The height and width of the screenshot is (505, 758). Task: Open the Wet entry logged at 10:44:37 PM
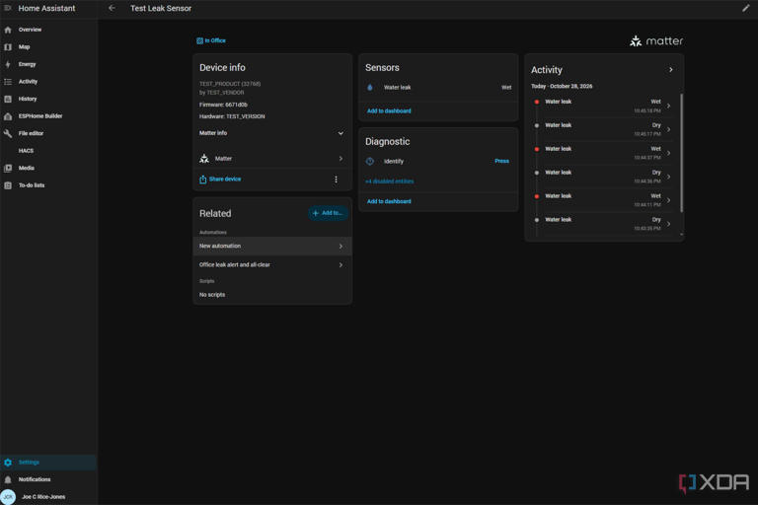pyautogui.click(x=602, y=153)
